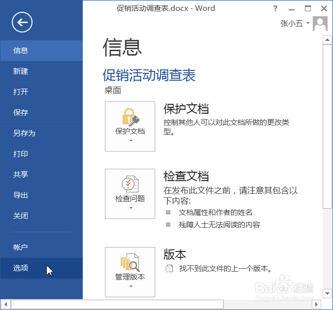Click the 检查问题 button label

coord(130,199)
